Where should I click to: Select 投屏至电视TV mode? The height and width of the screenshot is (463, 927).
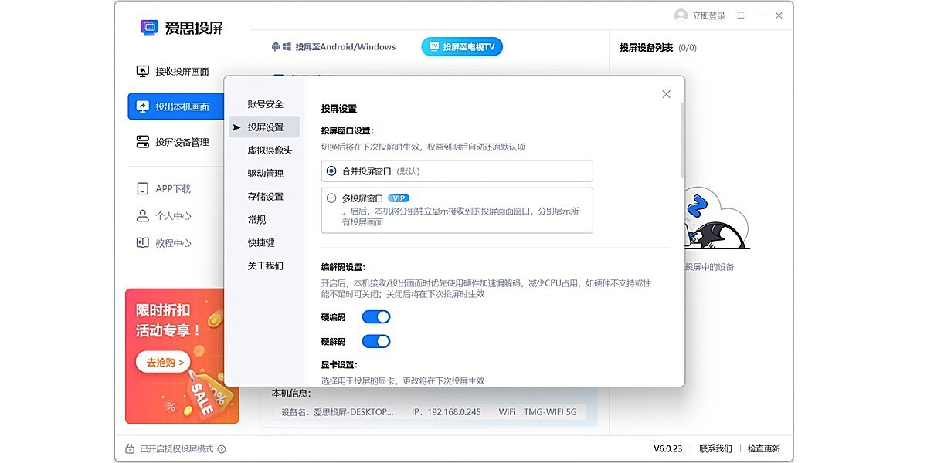[x=461, y=46]
